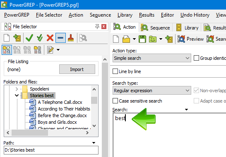Open the PowerGREP menu
The height and width of the screenshot is (157, 226).
pyautogui.click(x=17, y=15)
